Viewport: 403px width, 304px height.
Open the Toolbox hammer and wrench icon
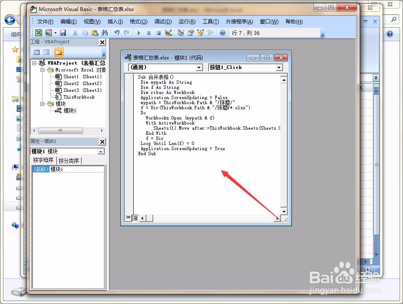(x=210, y=33)
